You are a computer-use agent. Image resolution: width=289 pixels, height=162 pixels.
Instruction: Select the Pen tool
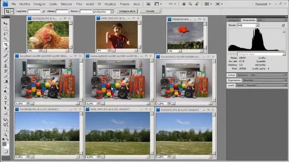coord(5,98)
